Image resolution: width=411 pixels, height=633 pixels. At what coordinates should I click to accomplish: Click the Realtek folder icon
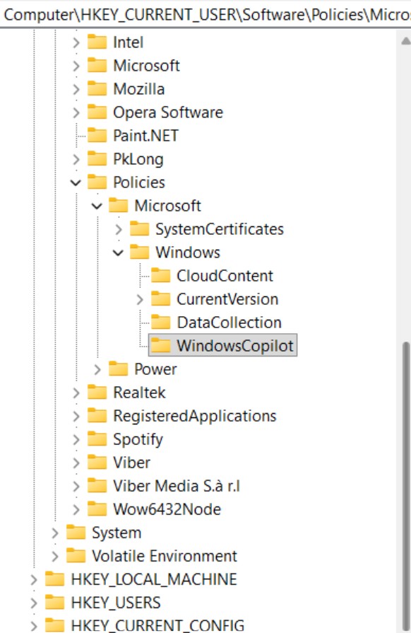(x=97, y=392)
